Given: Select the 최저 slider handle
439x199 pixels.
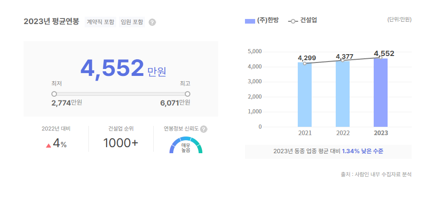Looking at the screenshot, I should 54,94.
